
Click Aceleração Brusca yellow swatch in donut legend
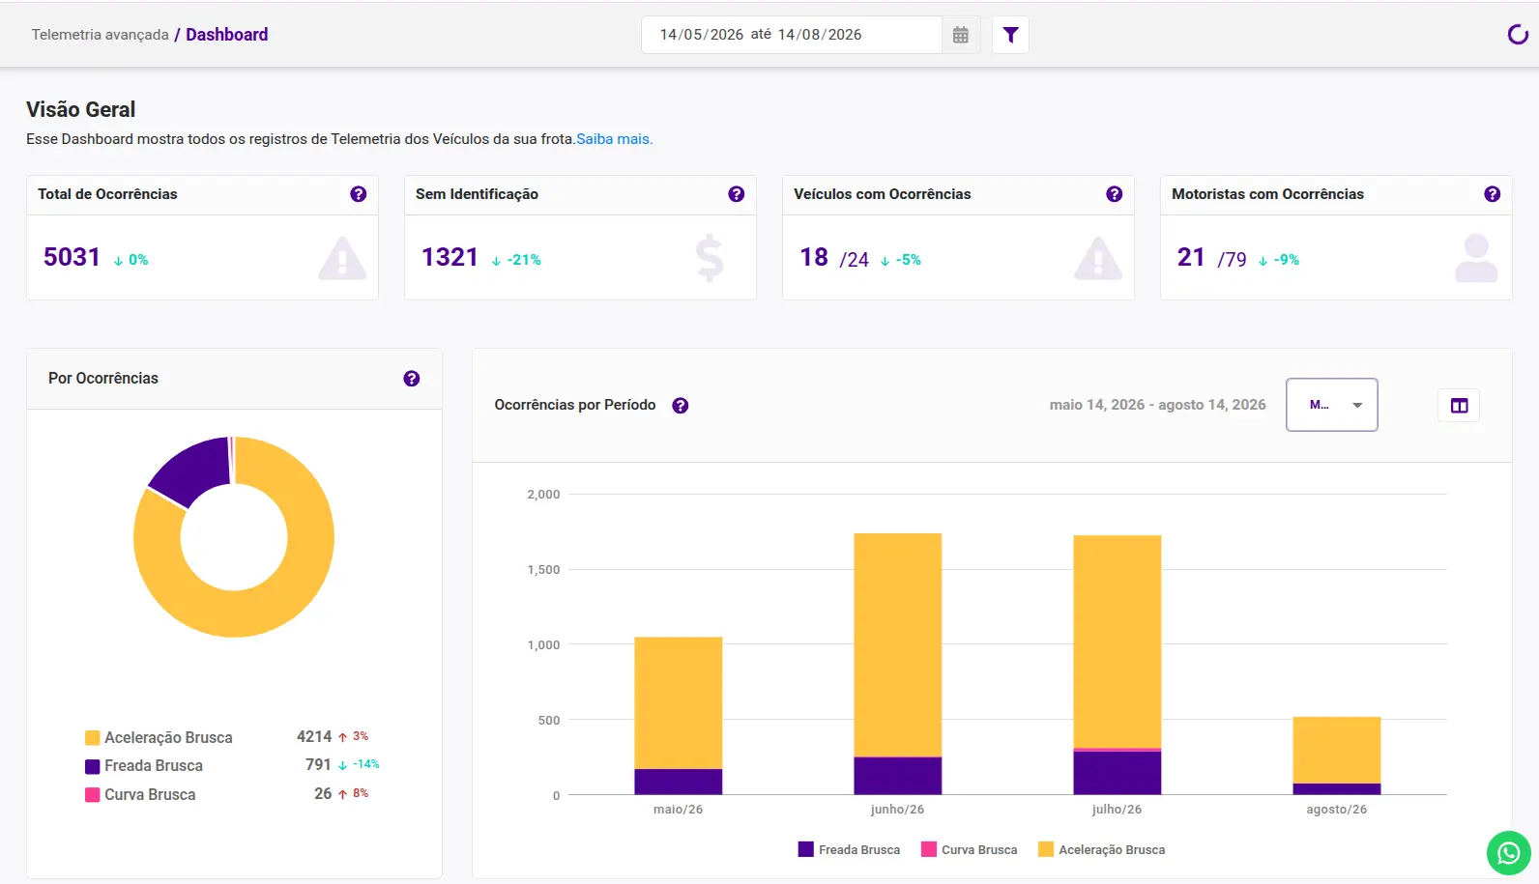coord(93,738)
